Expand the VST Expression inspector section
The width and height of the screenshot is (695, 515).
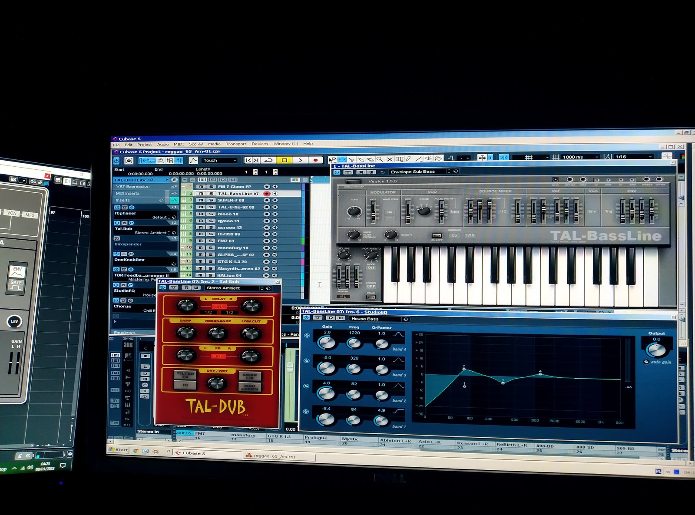[x=146, y=187]
